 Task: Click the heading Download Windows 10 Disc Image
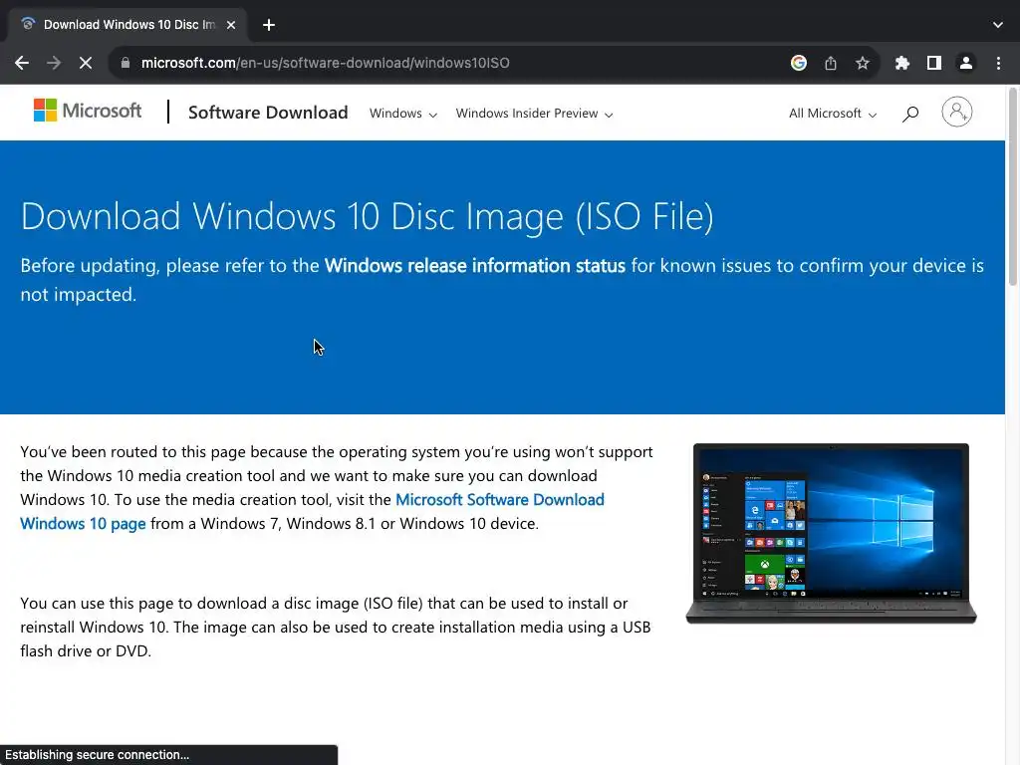[367, 216]
